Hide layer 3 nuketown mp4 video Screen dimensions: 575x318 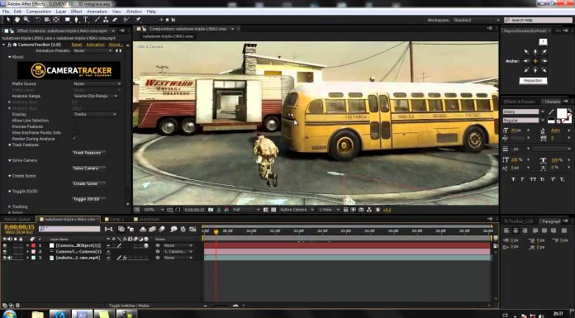click(5, 258)
